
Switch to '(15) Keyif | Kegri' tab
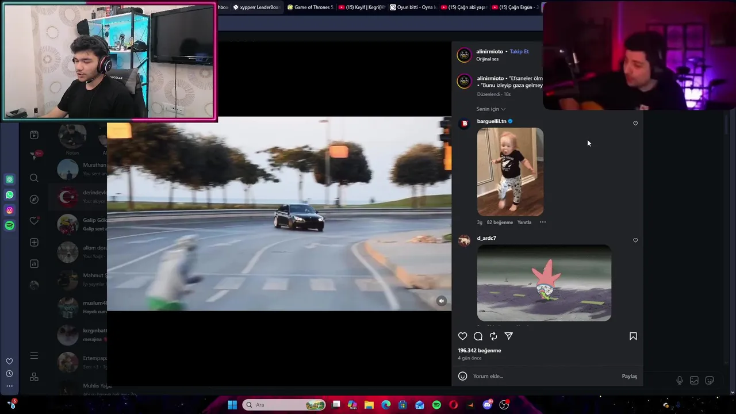pyautogui.click(x=362, y=7)
